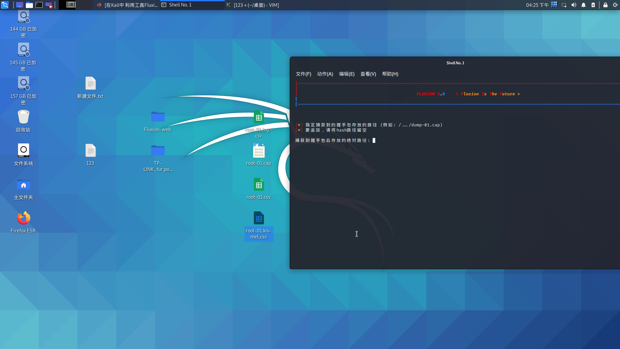
Task: Open the disconnected network tray icon
Action: click(564, 5)
